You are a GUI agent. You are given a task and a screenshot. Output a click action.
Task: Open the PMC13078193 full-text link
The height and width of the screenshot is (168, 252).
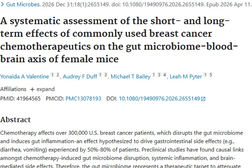coord(83,99)
